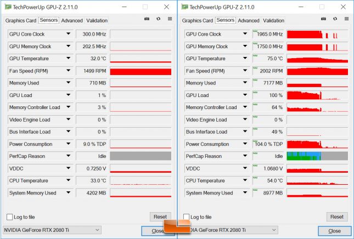Open GPU Memory Clock dropdown, left window

(x=68, y=46)
